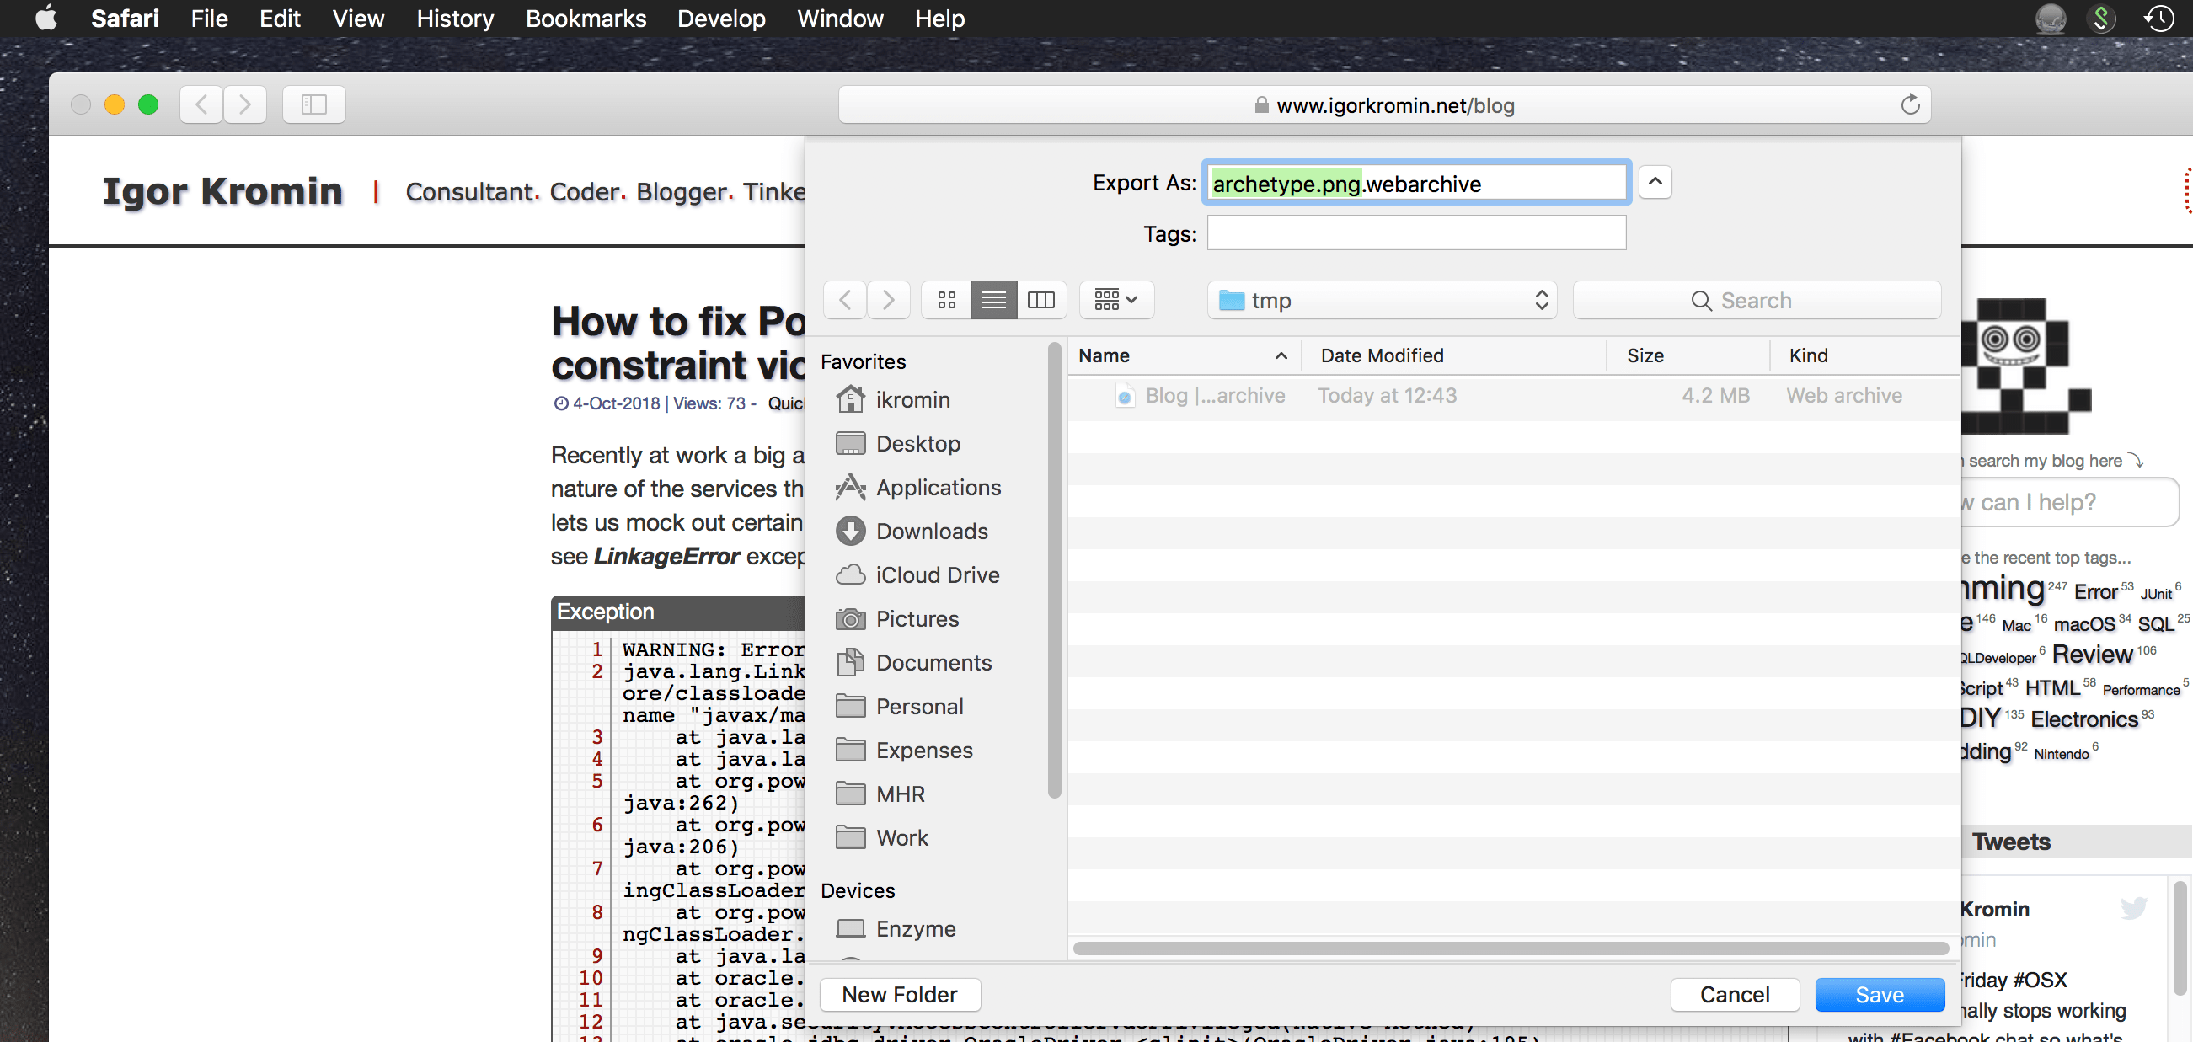Click the Twitter bird icon

[x=2133, y=908]
